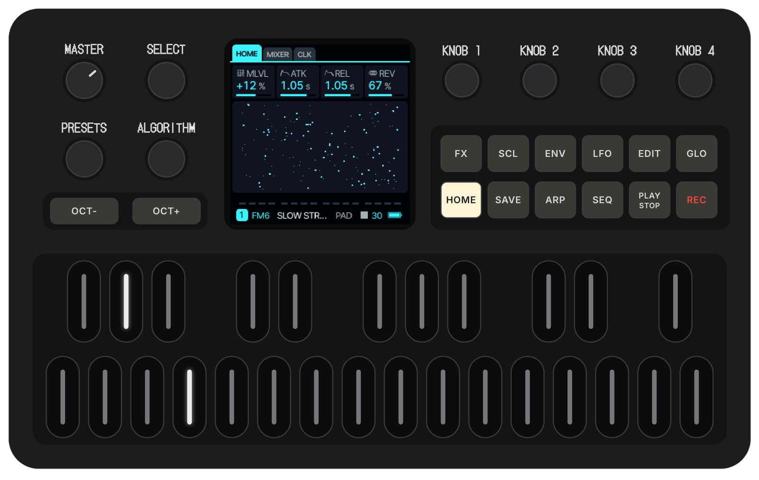Switch to the CLK tab on the display
This screenshot has height=480, width=759.
point(305,54)
